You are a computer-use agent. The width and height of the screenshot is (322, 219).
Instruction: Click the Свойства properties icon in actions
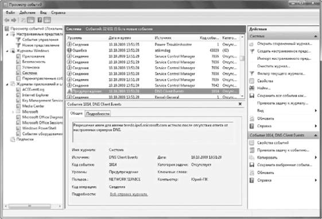(x=252, y=81)
